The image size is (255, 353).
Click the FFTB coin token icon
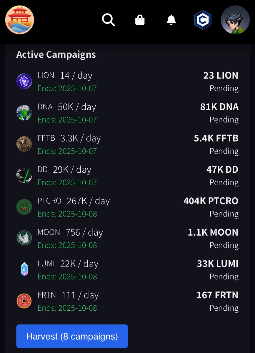(24, 144)
